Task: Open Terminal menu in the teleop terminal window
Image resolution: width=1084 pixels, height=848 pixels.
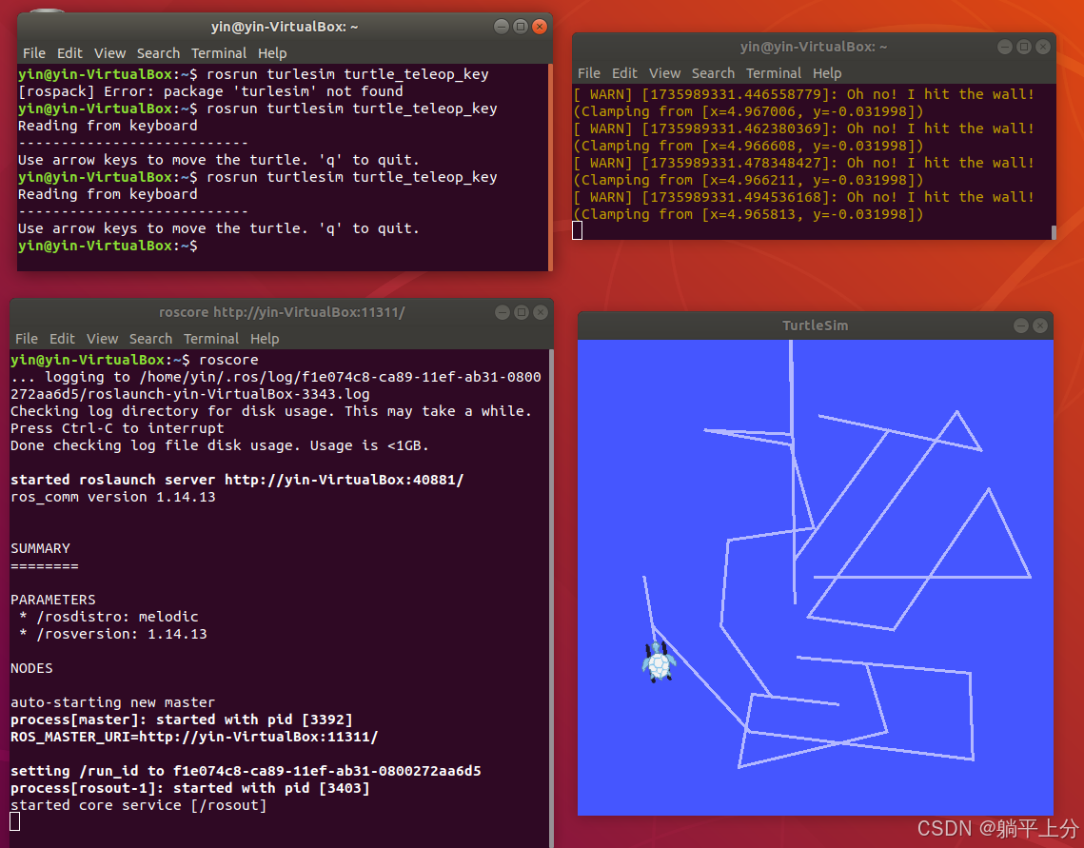Action: click(219, 53)
